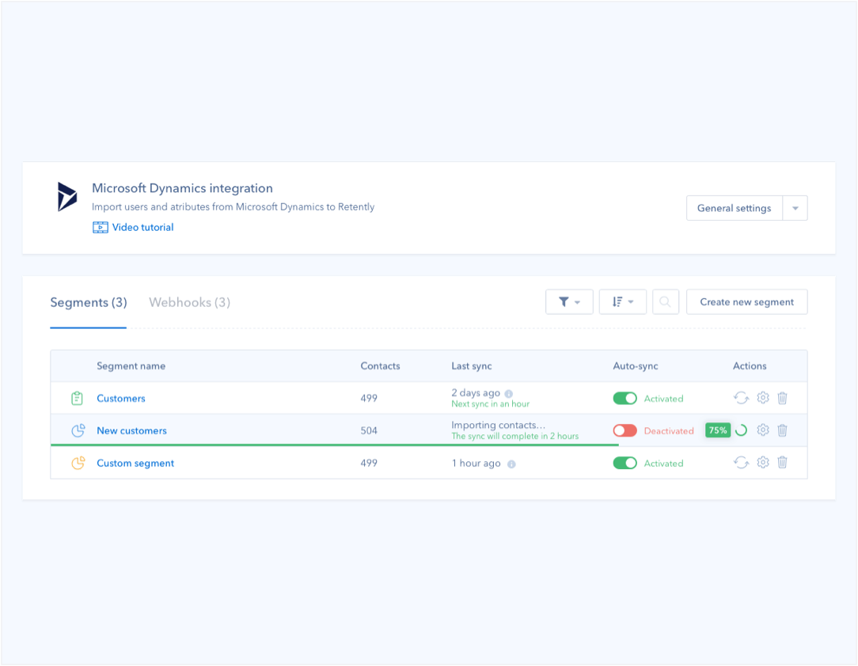Image resolution: width=858 pixels, height=666 pixels.
Task: Open the sort order dropdown
Action: pos(623,302)
